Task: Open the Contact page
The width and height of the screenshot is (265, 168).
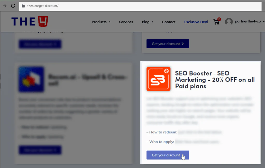Action: point(168,22)
